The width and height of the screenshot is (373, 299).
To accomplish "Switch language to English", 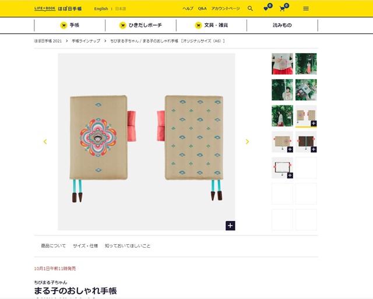I will 101,9.
